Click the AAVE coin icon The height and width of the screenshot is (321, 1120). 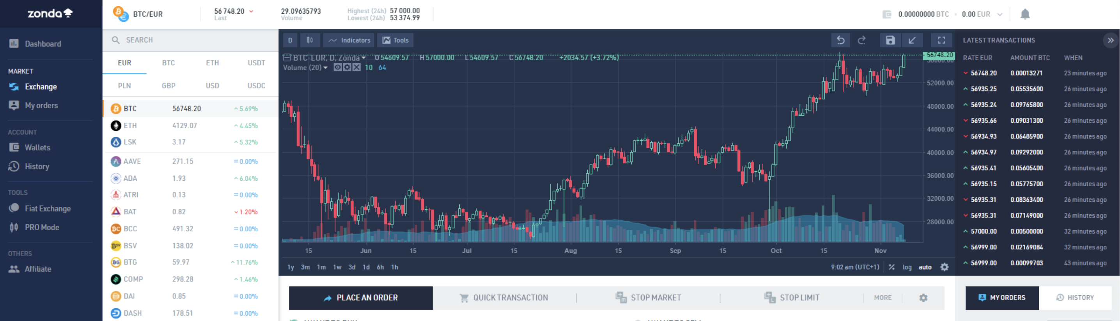(x=116, y=162)
